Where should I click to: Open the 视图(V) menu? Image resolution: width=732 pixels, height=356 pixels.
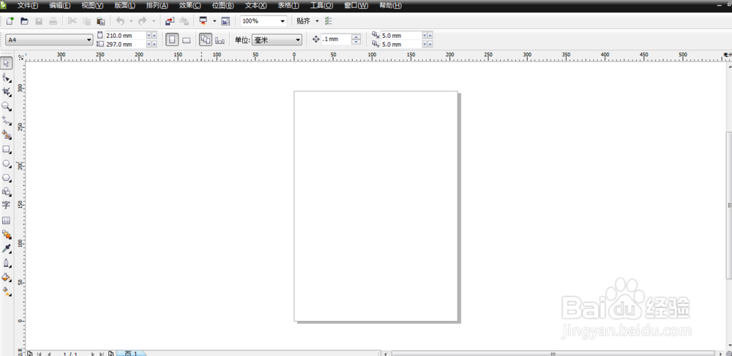pyautogui.click(x=92, y=6)
